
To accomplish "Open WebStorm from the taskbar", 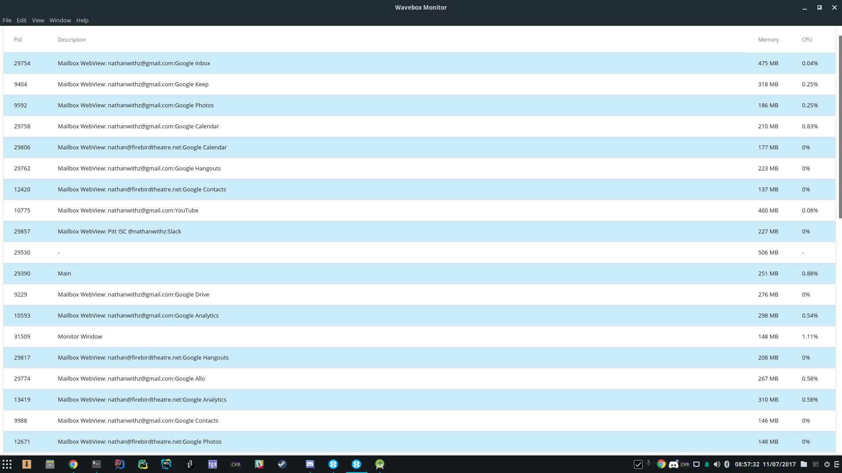I will tap(166, 464).
